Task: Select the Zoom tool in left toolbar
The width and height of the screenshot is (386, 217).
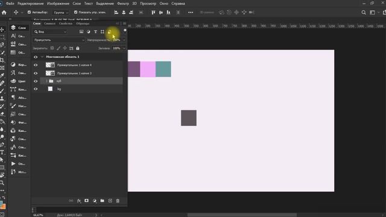Action: 2,183
